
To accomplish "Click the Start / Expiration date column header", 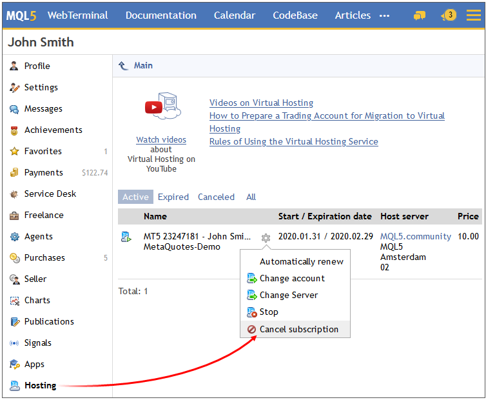I will (x=325, y=216).
